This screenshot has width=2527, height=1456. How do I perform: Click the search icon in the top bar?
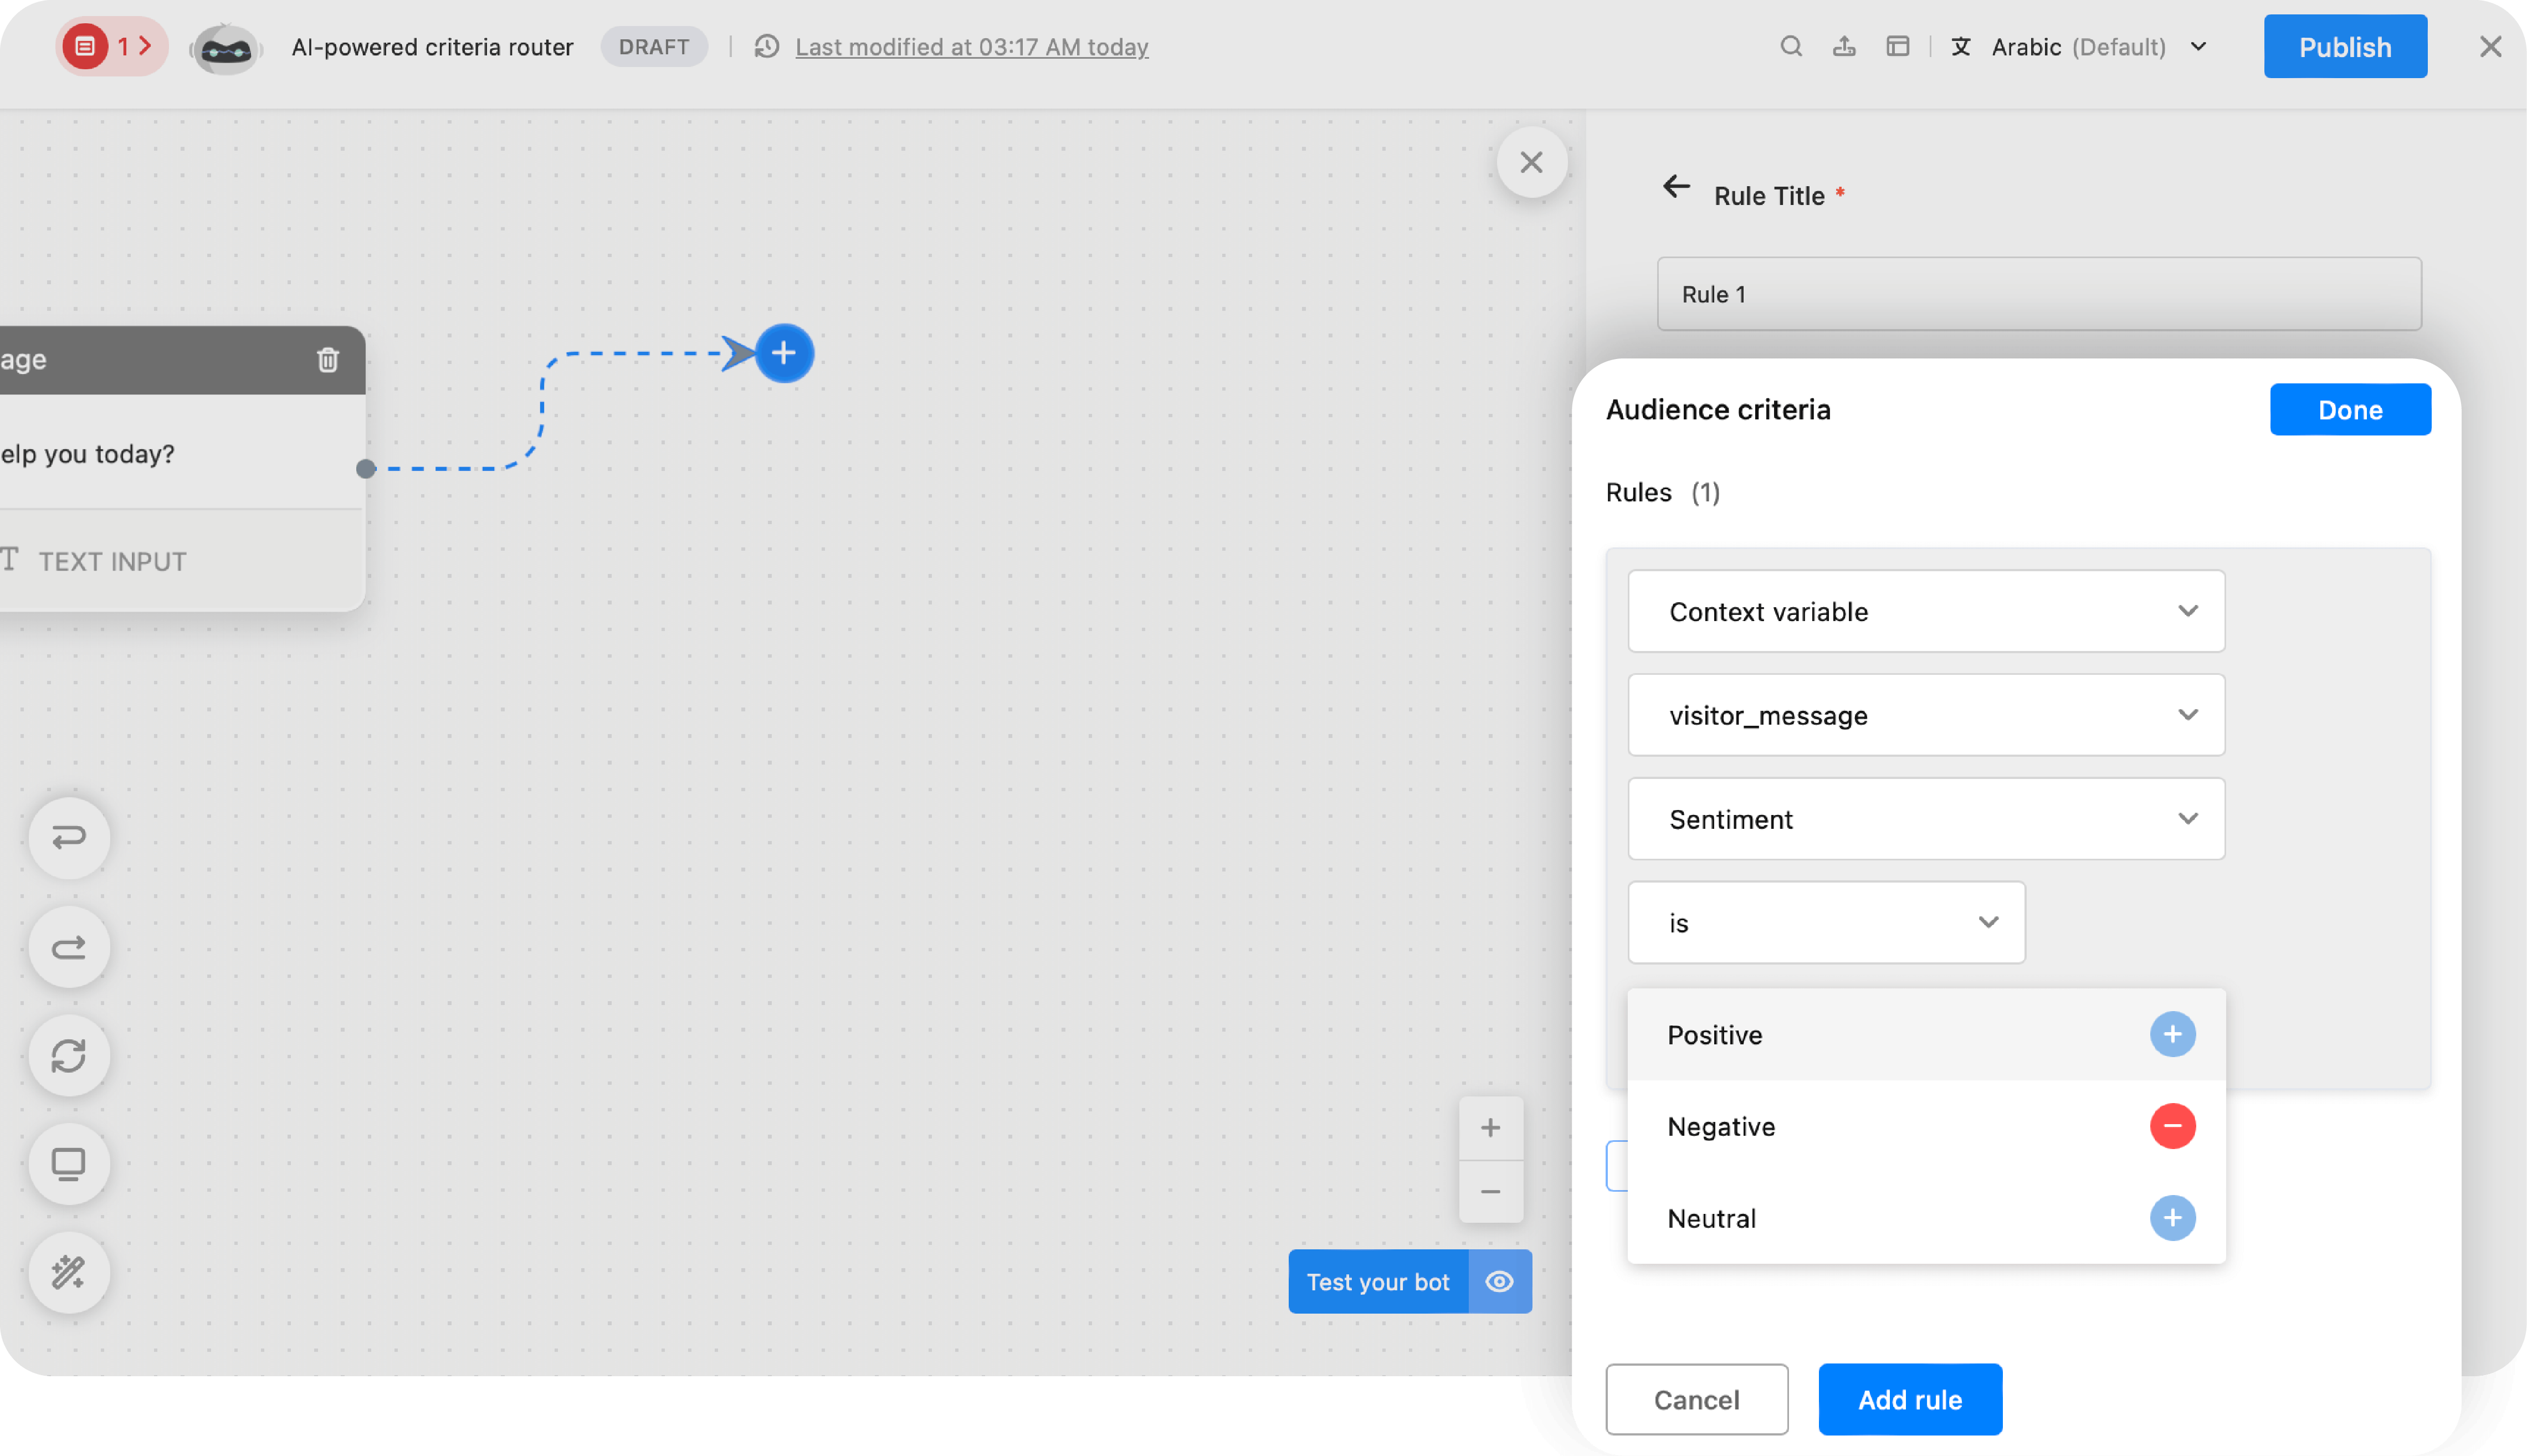click(x=1791, y=46)
